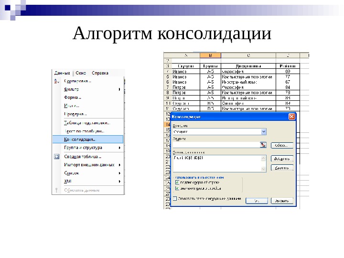Select column C header in the spreadsheet
The image size is (344, 258).
click(x=248, y=55)
